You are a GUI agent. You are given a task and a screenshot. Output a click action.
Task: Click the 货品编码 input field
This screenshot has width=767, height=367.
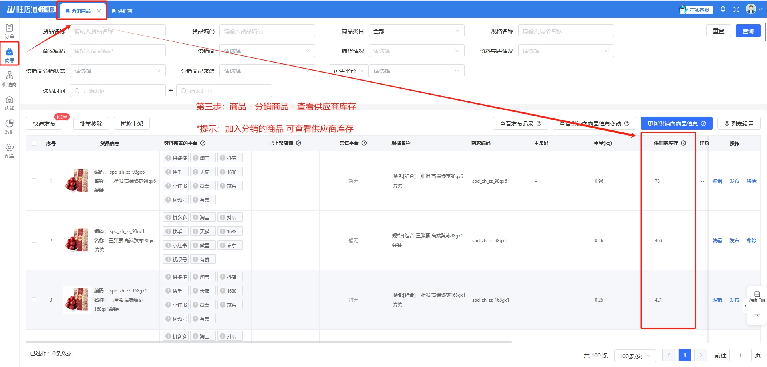point(267,31)
